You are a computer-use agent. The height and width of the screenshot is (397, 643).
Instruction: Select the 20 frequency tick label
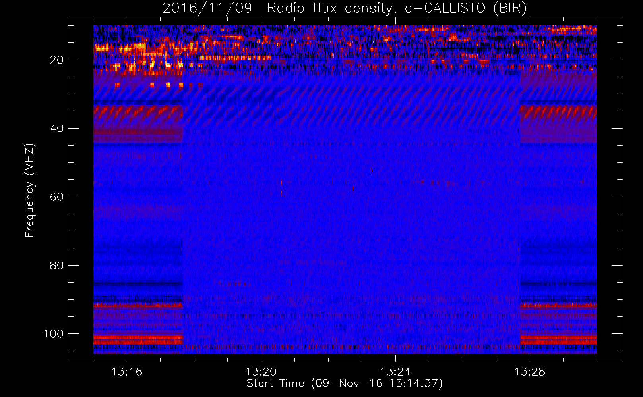point(57,60)
